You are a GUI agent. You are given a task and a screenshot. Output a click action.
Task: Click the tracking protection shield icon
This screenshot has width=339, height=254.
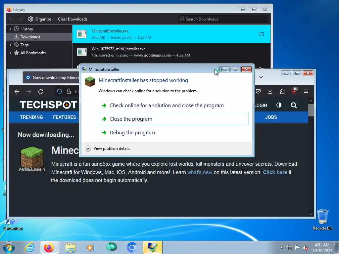tap(60, 91)
